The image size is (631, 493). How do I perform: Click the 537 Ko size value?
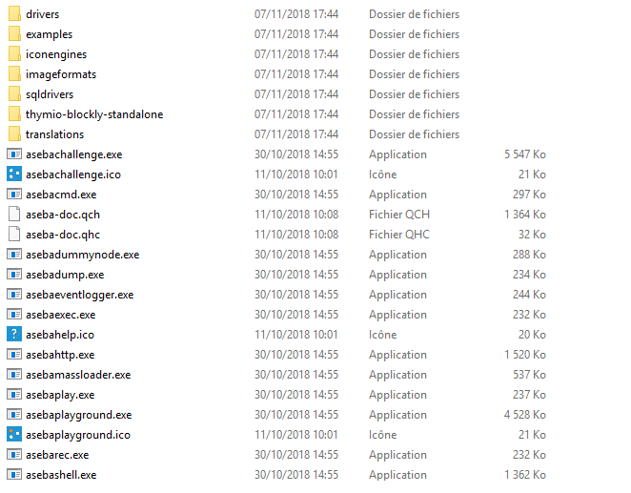click(529, 375)
